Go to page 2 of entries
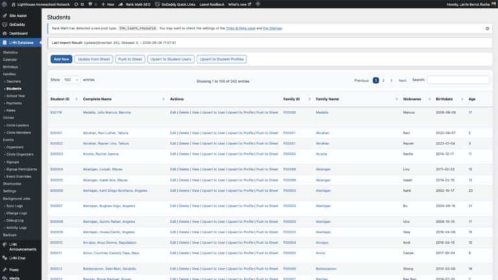 [x=383, y=80]
